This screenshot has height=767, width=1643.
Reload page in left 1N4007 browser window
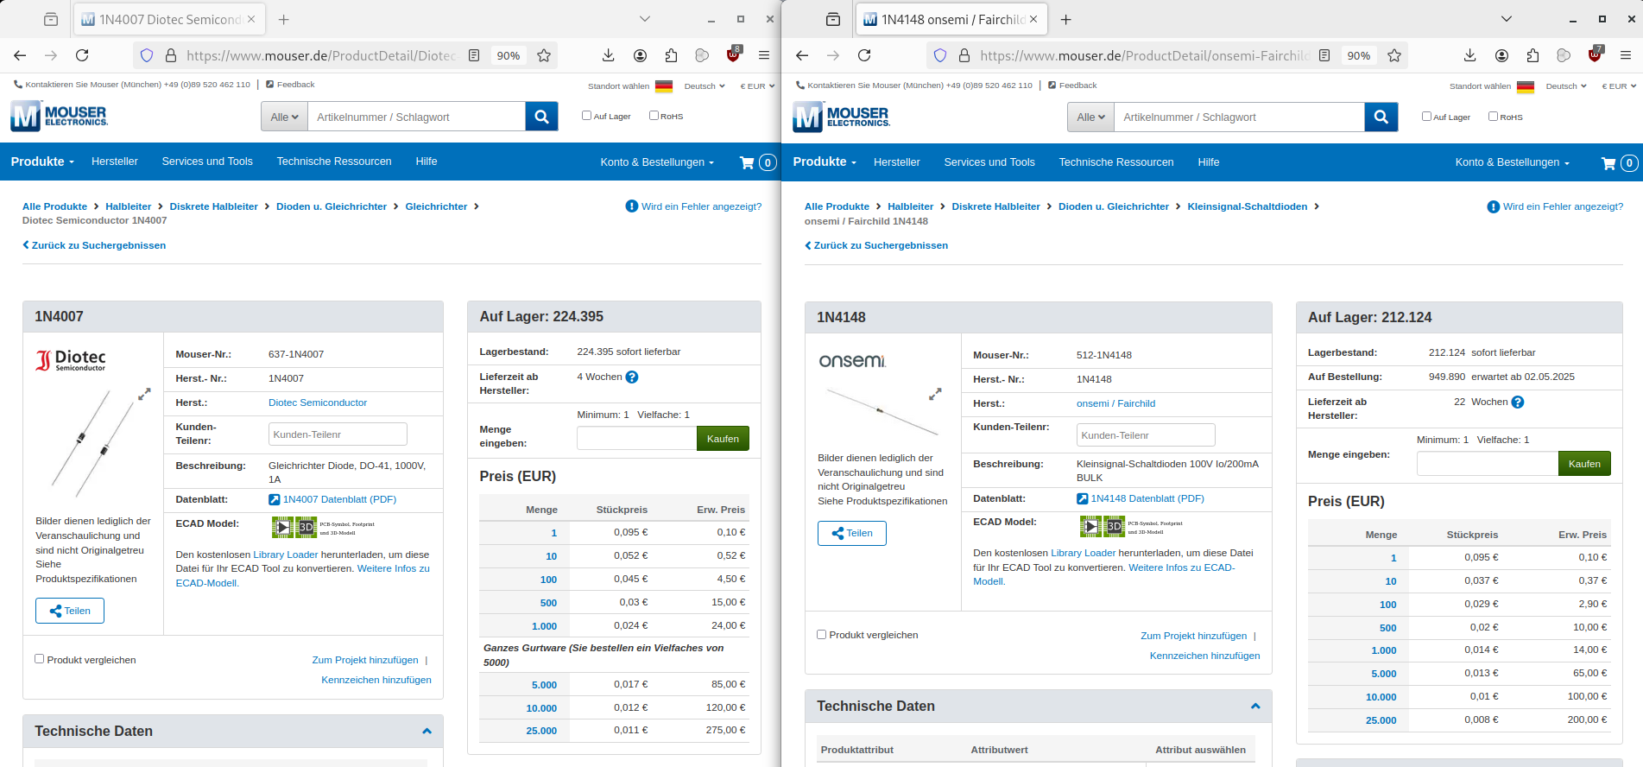tap(82, 55)
